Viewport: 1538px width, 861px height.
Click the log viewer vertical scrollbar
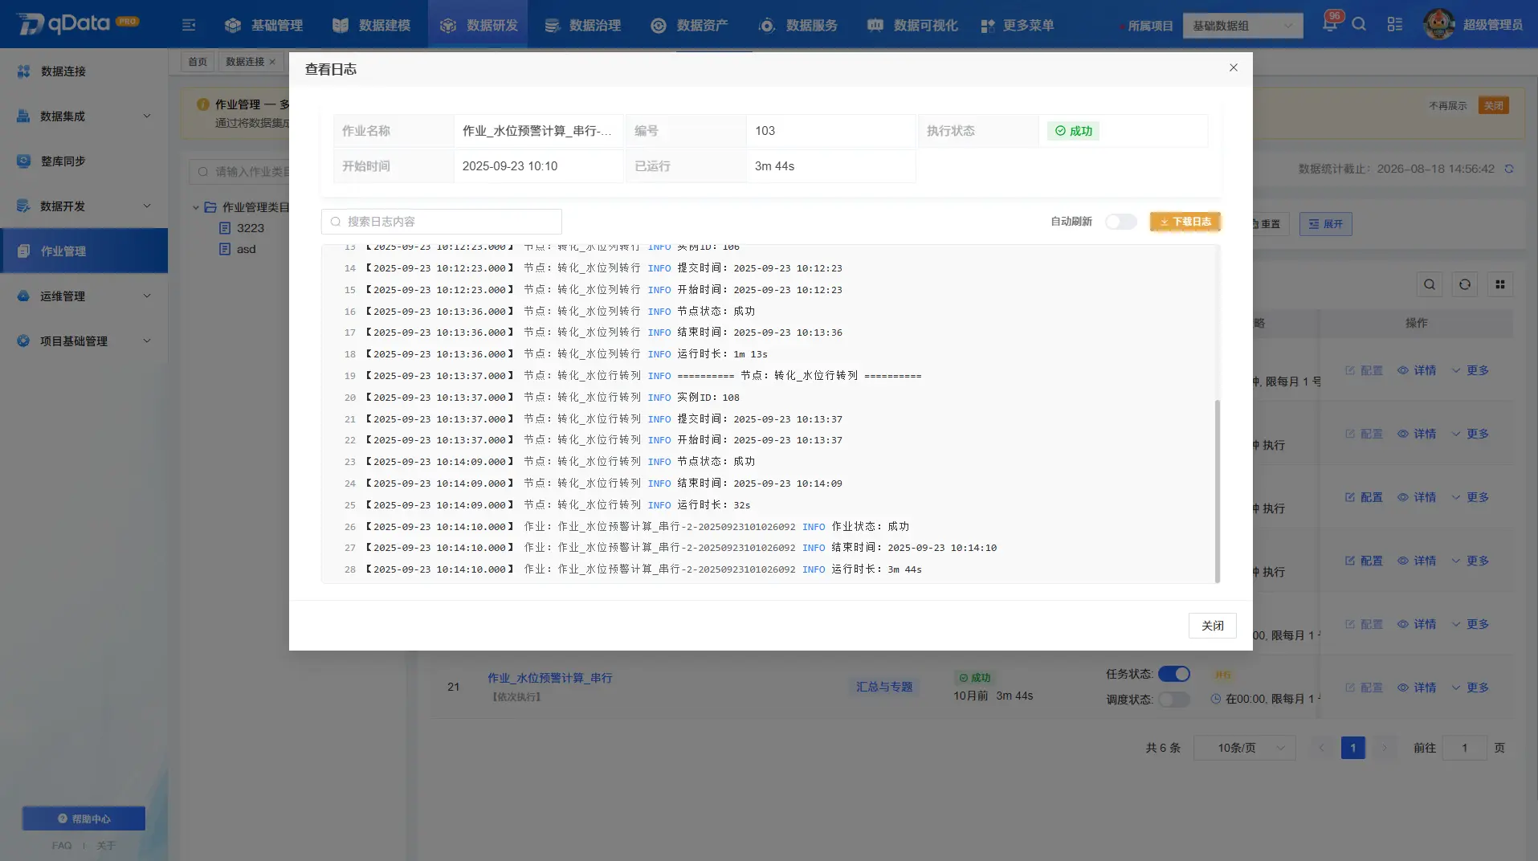coord(1217,490)
